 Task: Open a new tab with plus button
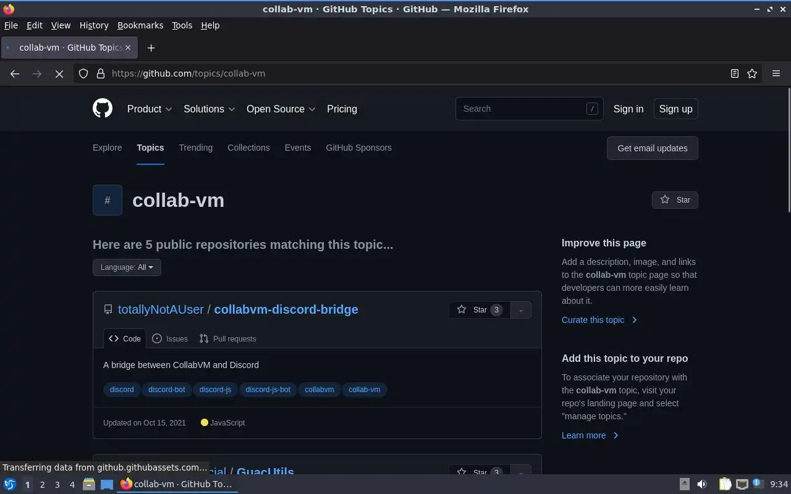[151, 48]
